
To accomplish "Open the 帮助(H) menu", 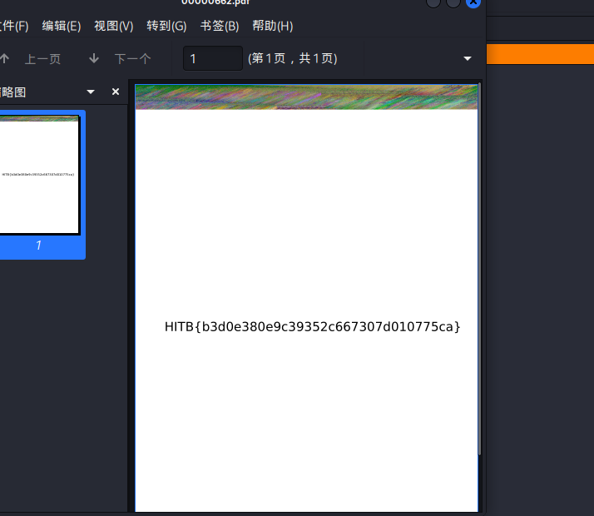I will (x=273, y=26).
